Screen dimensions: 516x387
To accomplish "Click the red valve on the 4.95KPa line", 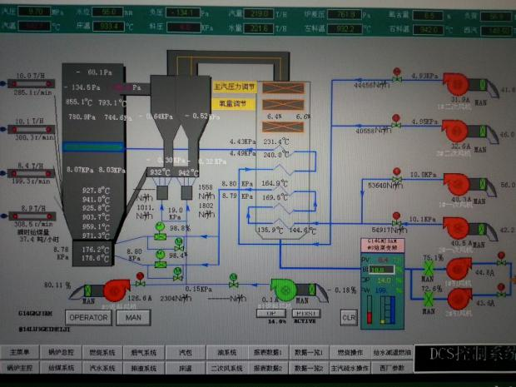I will point(396,122).
